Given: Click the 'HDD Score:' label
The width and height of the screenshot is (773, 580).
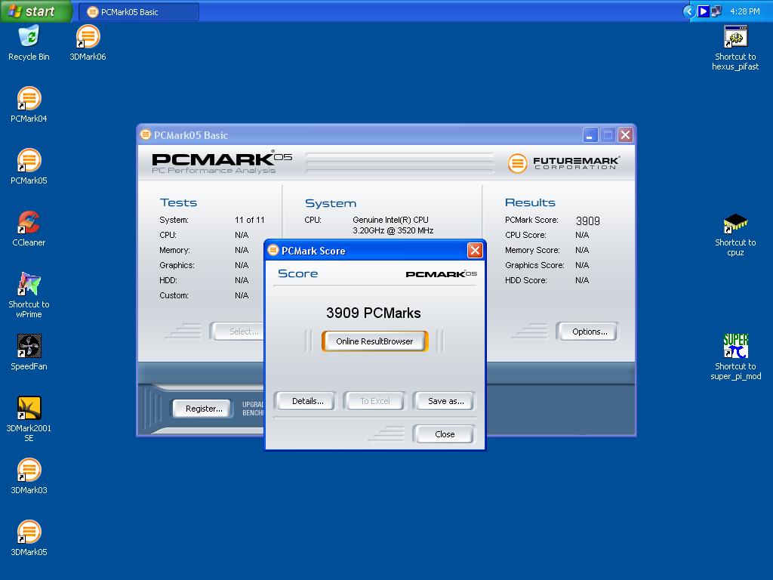Looking at the screenshot, I should coord(526,280).
